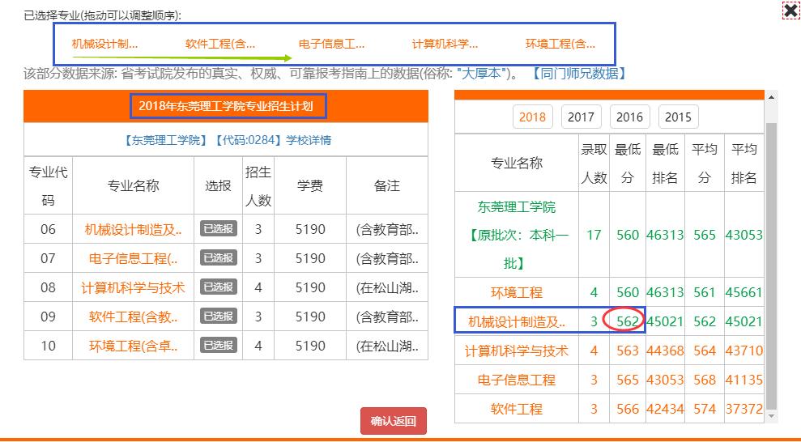Select the chosen major 机械设计制... at top

point(104,44)
